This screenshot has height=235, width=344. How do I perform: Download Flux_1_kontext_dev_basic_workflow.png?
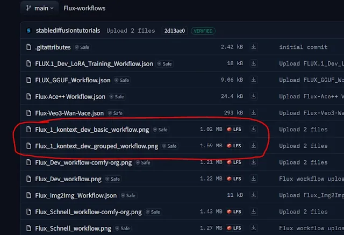[x=254, y=129]
